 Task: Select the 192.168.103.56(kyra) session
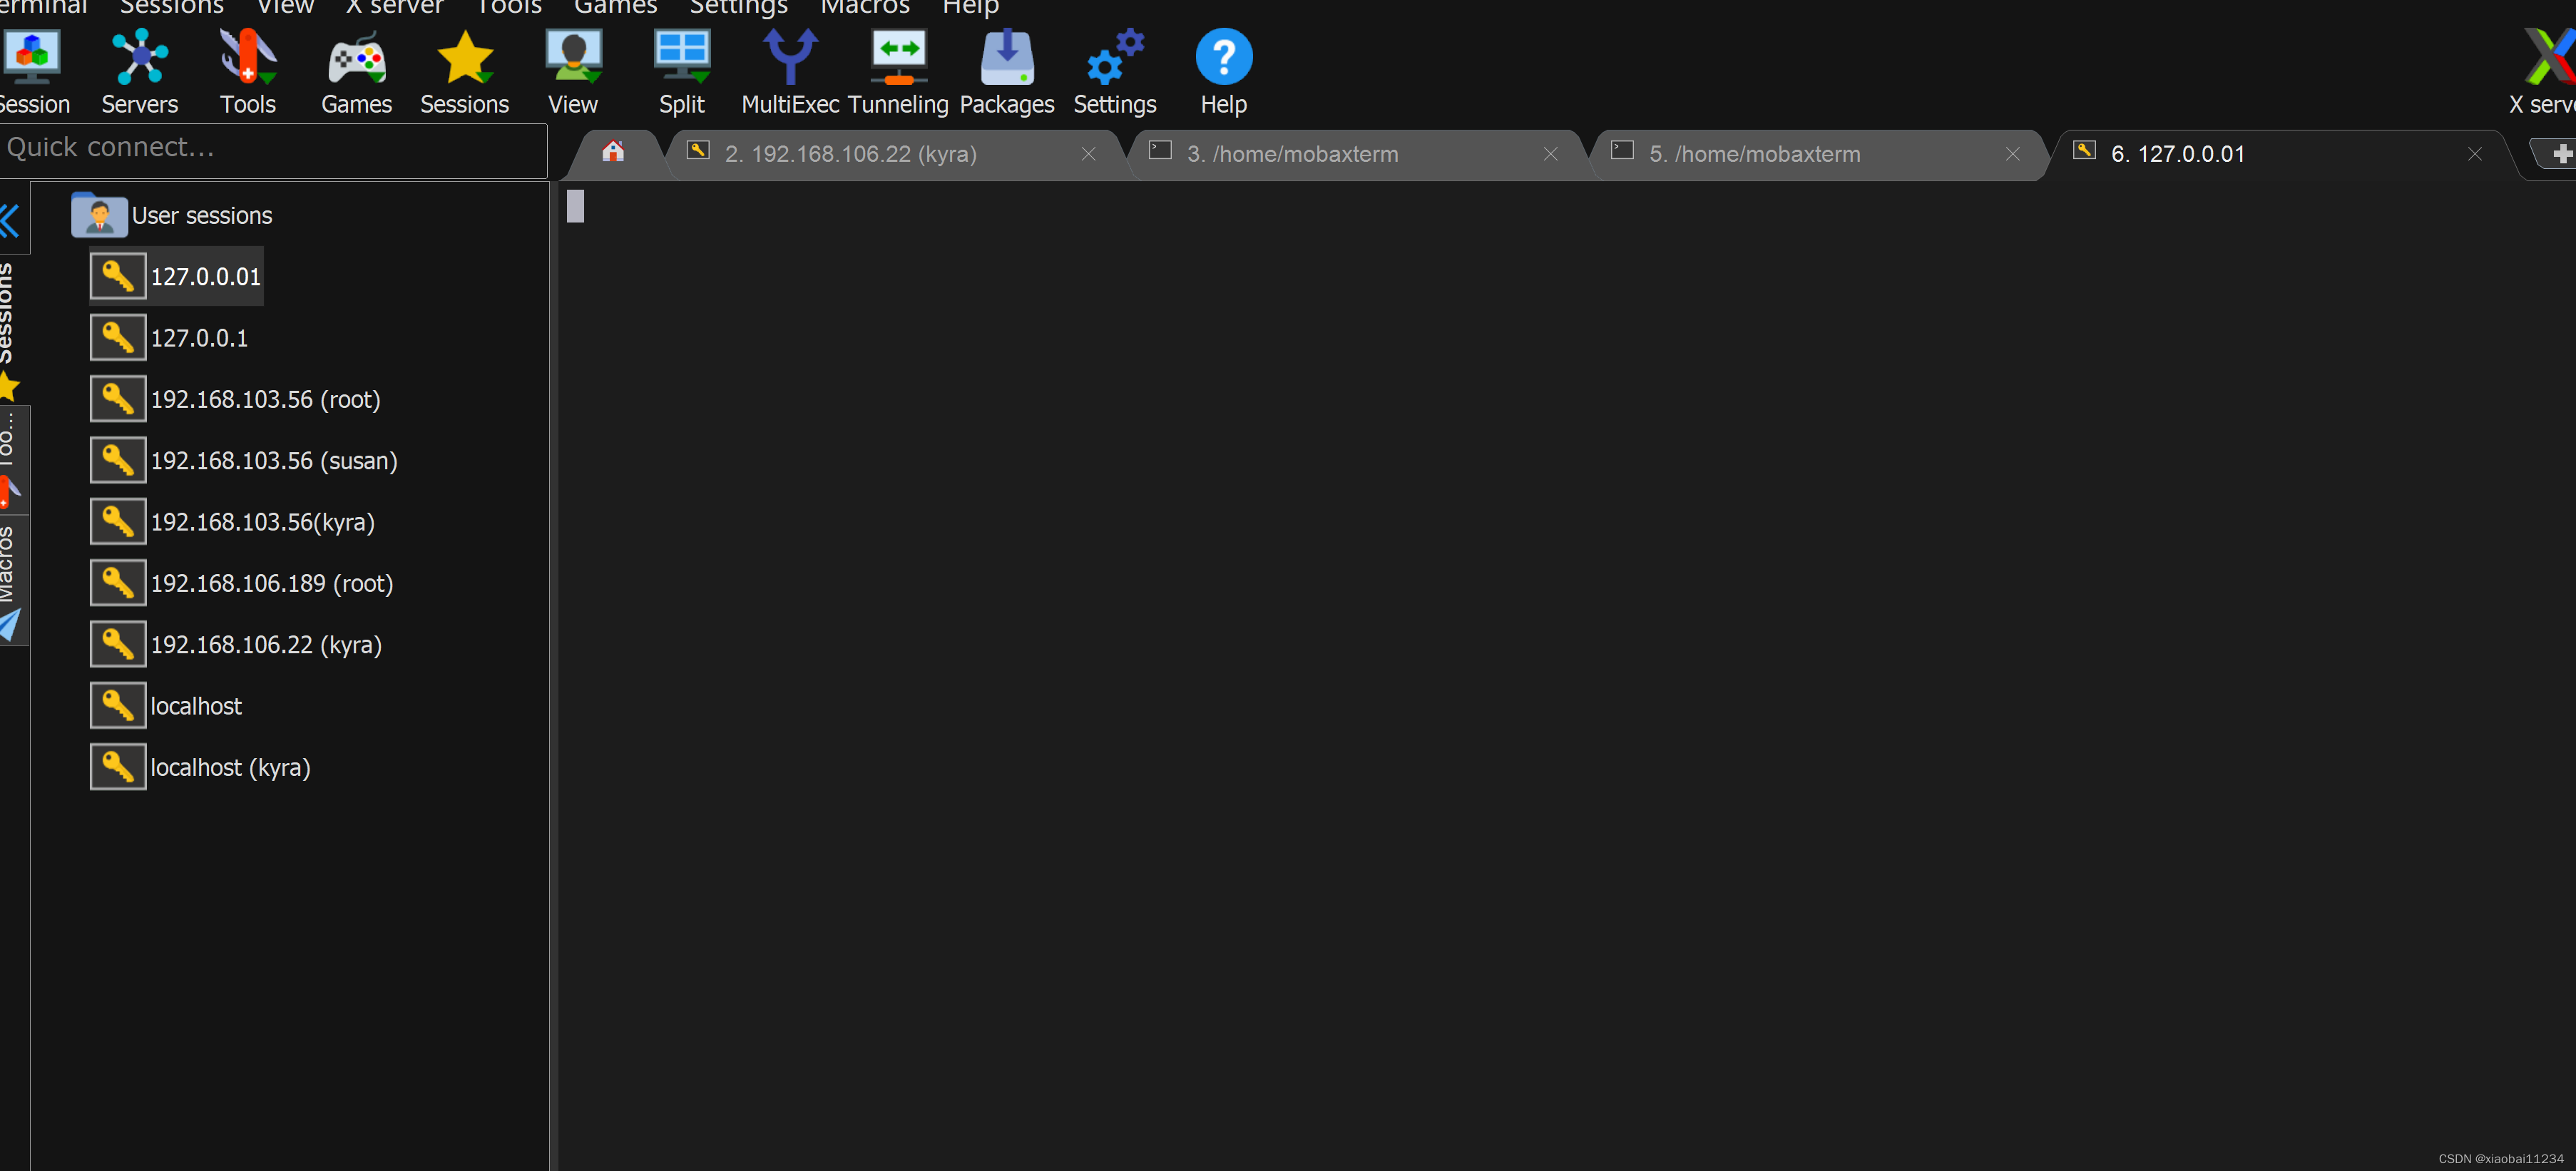pos(262,522)
